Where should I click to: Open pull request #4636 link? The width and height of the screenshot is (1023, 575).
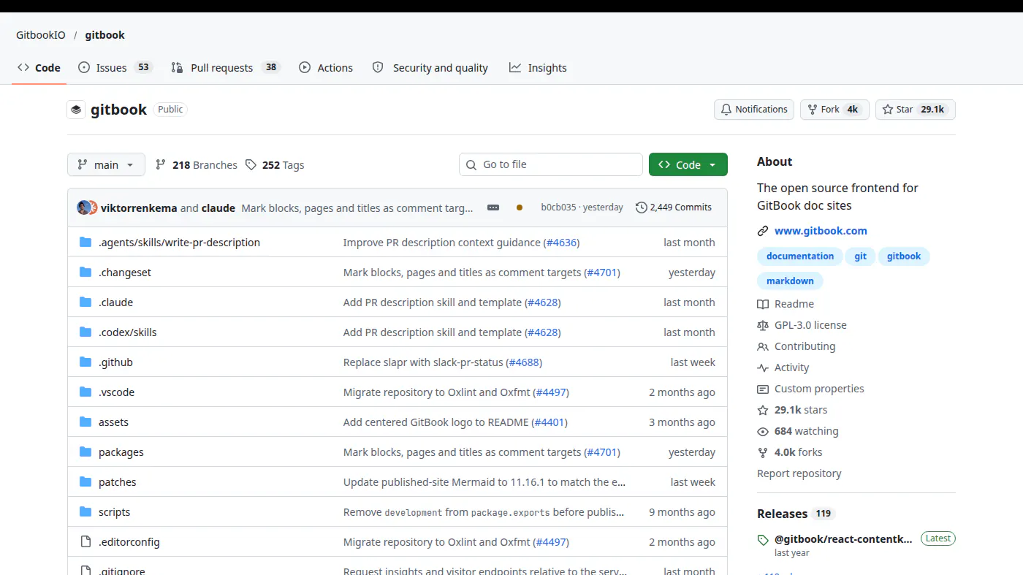pyautogui.click(x=561, y=243)
